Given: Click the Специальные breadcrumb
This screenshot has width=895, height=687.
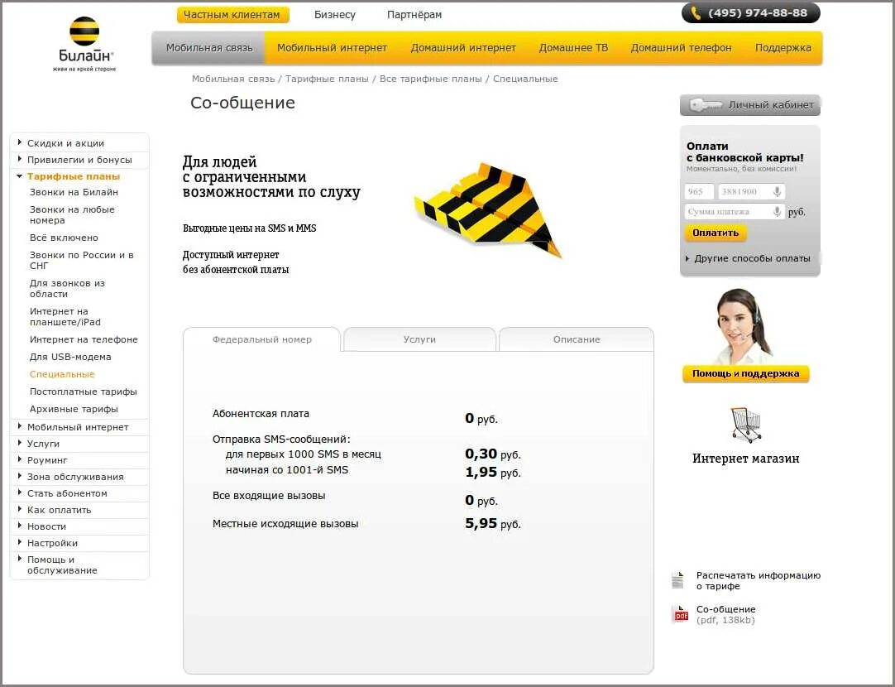Looking at the screenshot, I should click(x=525, y=79).
